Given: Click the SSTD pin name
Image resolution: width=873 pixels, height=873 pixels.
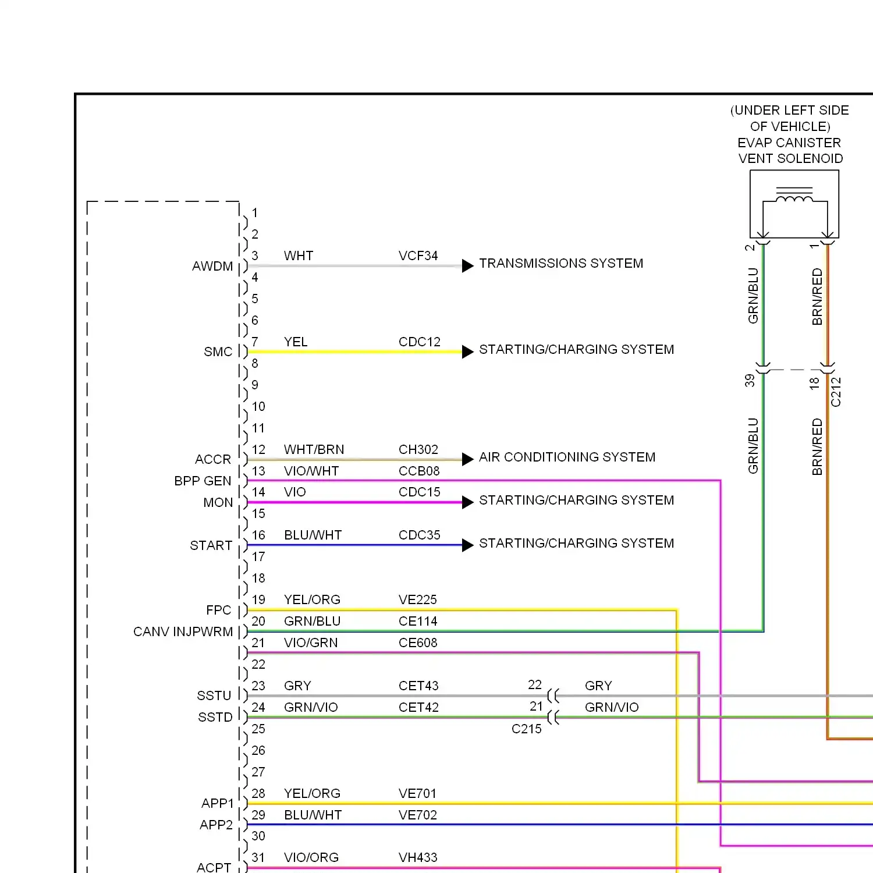Looking at the screenshot, I should click(x=215, y=718).
